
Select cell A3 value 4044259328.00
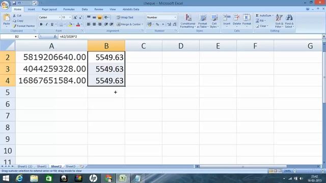click(x=51, y=69)
